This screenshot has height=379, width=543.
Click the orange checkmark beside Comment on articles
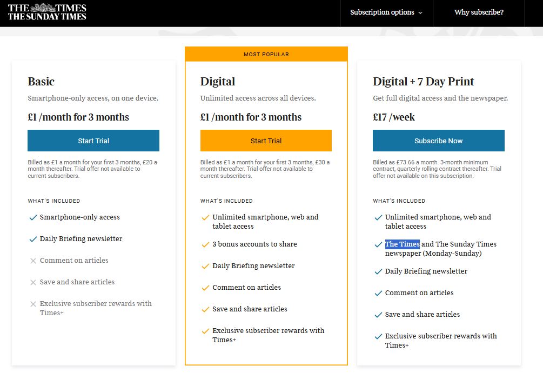tap(205, 287)
